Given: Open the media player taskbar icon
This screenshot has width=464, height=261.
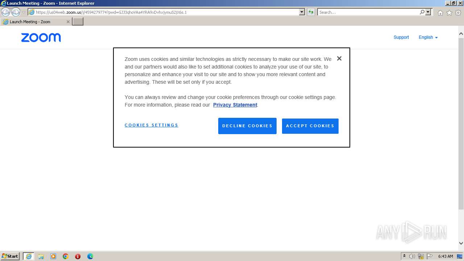Looking at the screenshot, I should point(53,256).
